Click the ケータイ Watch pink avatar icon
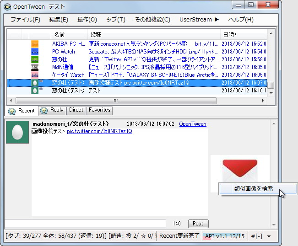This screenshot has height=246, width=298. point(35,75)
